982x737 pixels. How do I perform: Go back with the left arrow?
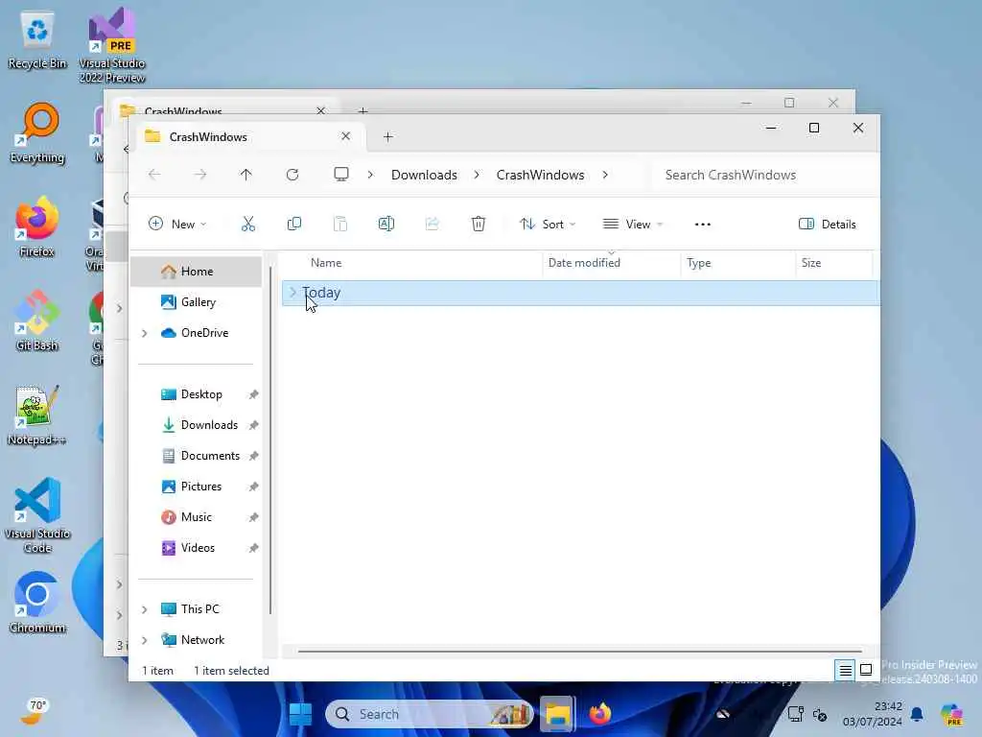[154, 175]
